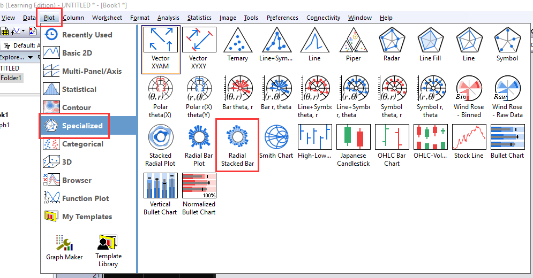Select the Symbol theta, r polar plot
The height and width of the screenshot is (278, 533).
392,98
